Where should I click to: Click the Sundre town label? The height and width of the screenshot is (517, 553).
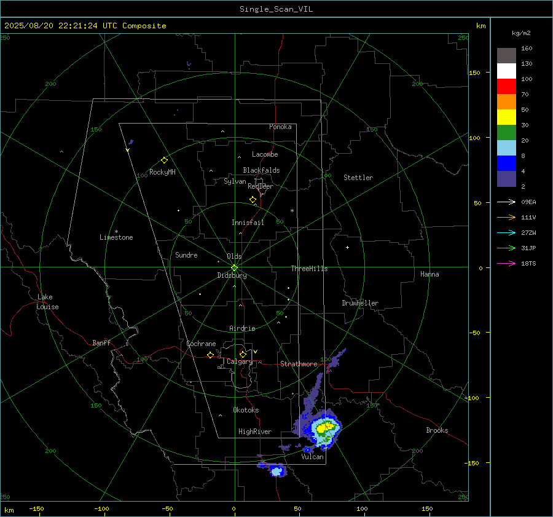(186, 255)
